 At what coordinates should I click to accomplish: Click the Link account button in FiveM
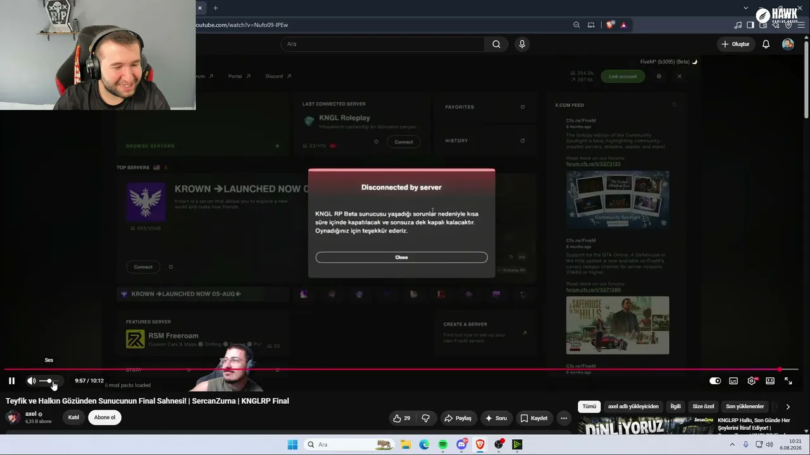click(623, 76)
